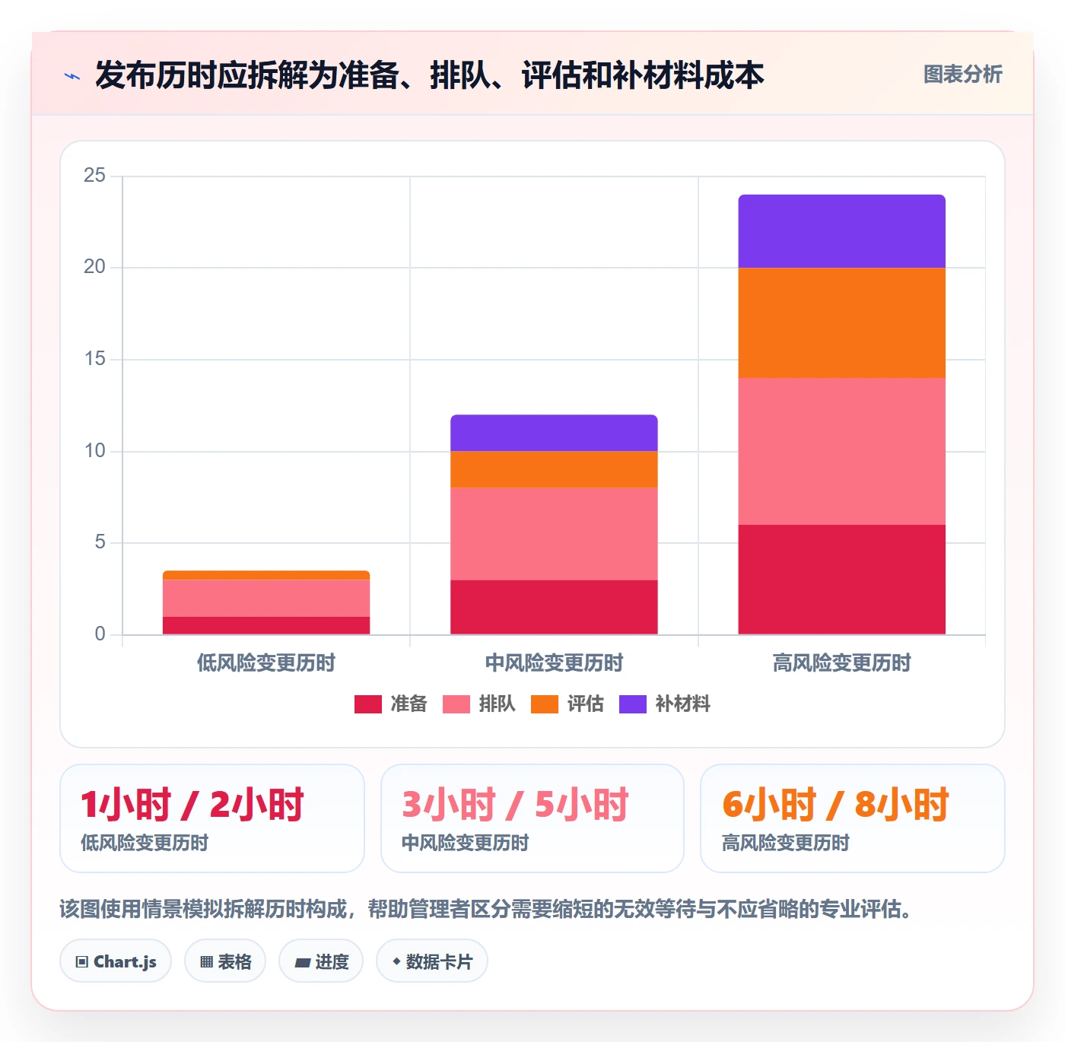
Task: Click the lightning icon beside the title
Action: (72, 76)
